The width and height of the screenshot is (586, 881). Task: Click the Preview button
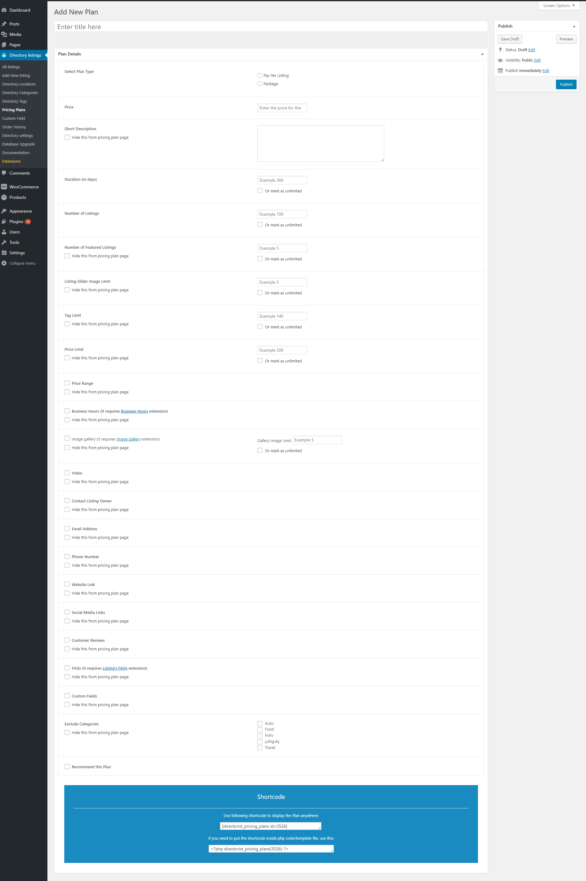pyautogui.click(x=566, y=39)
